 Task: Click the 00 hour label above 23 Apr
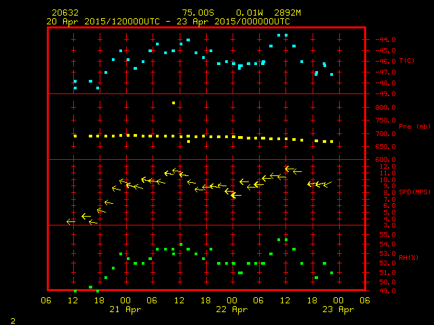(338, 301)
